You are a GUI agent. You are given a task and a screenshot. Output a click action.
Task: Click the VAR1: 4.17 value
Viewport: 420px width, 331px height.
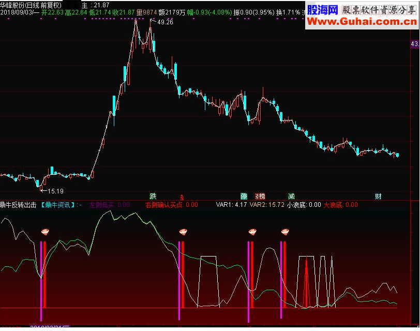tap(231, 205)
